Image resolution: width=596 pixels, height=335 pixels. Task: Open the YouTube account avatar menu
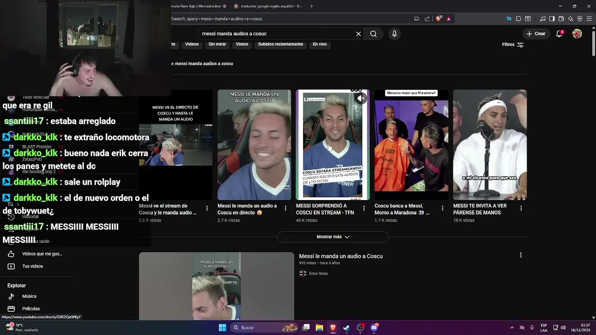577,33
